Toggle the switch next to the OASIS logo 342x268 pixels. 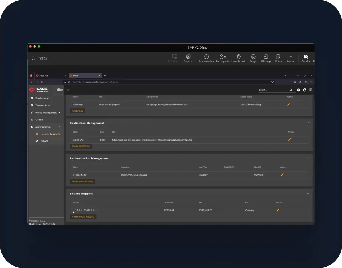click(x=60, y=90)
